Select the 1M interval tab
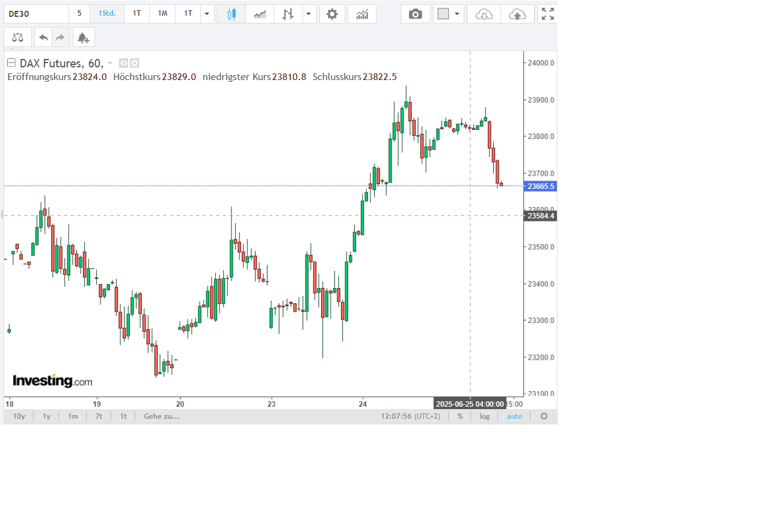Screen dimensions: 759x512 point(162,14)
